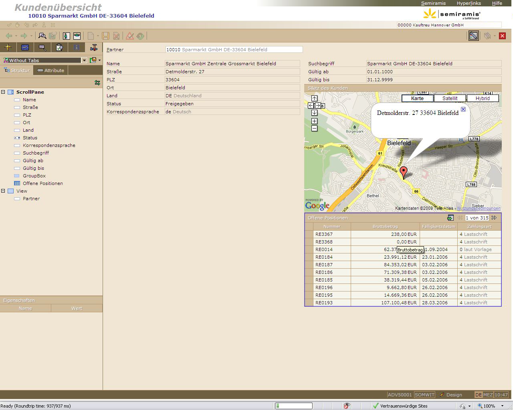This screenshot has width=513, height=410.
Task: Switch map to Satellit view
Action: click(450, 98)
